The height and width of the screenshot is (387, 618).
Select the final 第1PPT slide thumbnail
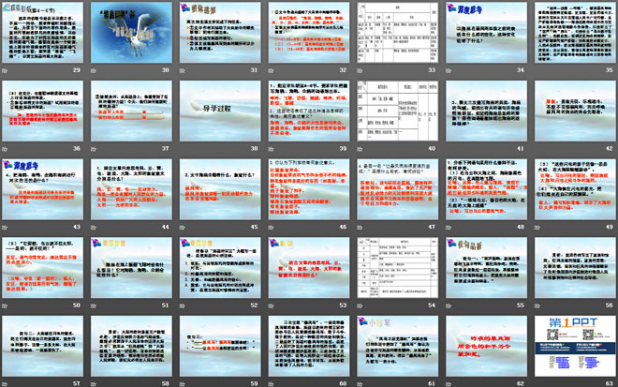pyautogui.click(x=575, y=346)
